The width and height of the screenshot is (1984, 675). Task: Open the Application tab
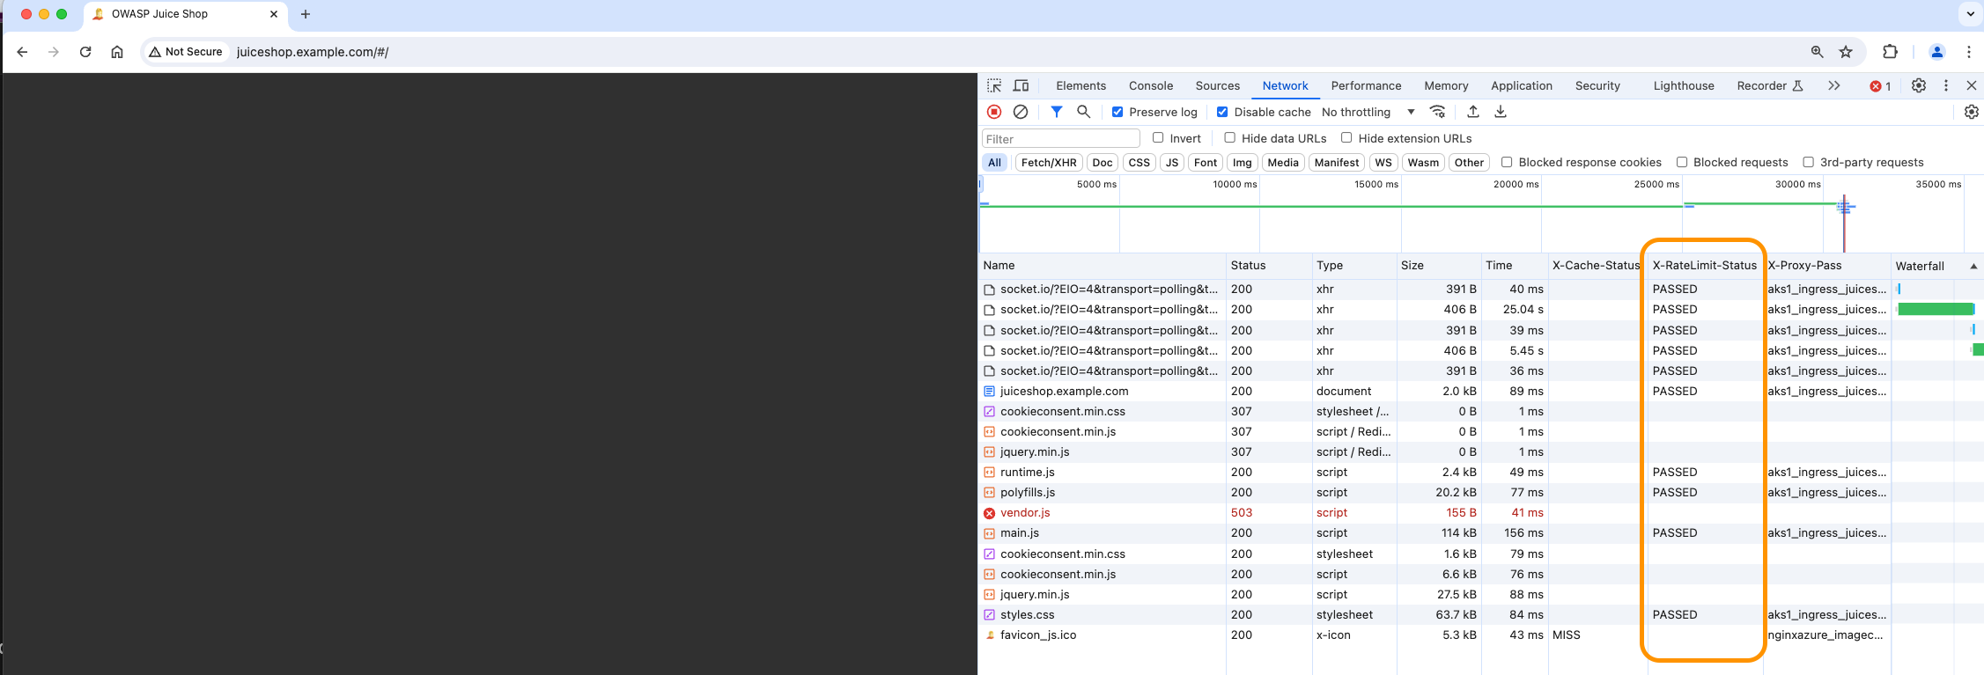coord(1521,85)
